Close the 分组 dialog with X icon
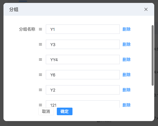 click(146, 9)
